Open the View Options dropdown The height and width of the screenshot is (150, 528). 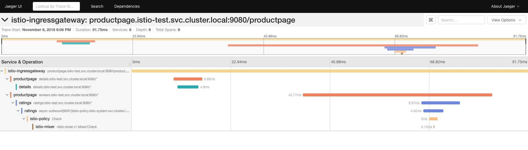(x=507, y=20)
